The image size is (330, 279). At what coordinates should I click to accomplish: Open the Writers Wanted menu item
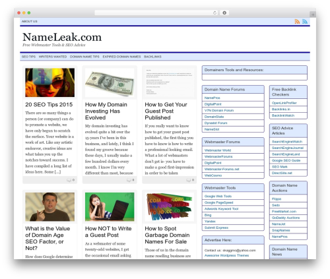click(53, 57)
